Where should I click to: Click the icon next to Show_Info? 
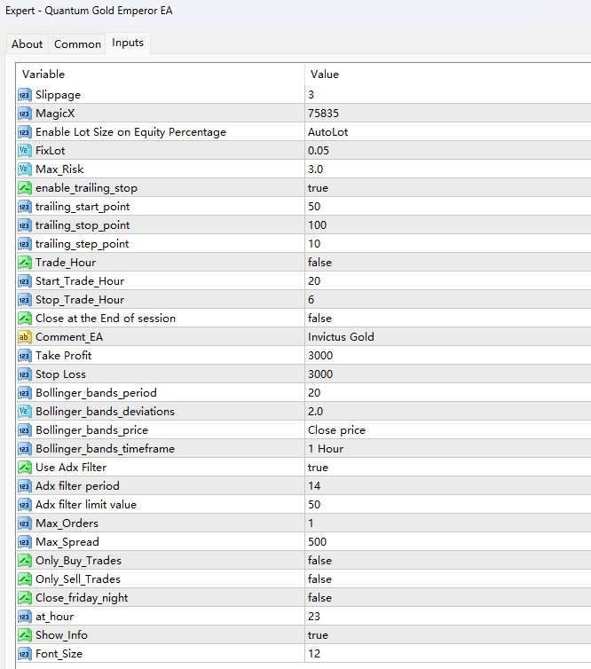(24, 635)
